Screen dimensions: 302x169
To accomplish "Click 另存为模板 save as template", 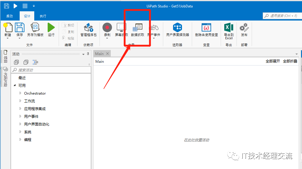I will 35,30.
